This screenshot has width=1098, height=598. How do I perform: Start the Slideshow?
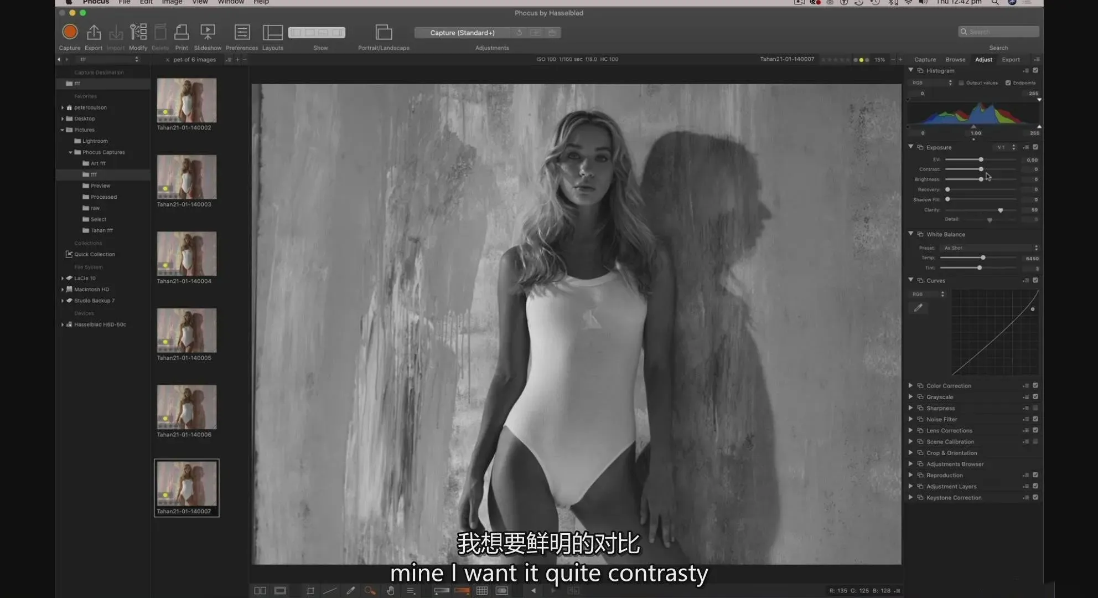coord(208,33)
